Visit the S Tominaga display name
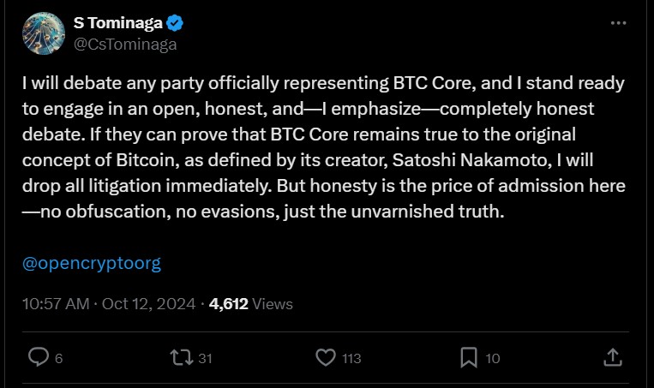The width and height of the screenshot is (654, 388). [x=118, y=23]
